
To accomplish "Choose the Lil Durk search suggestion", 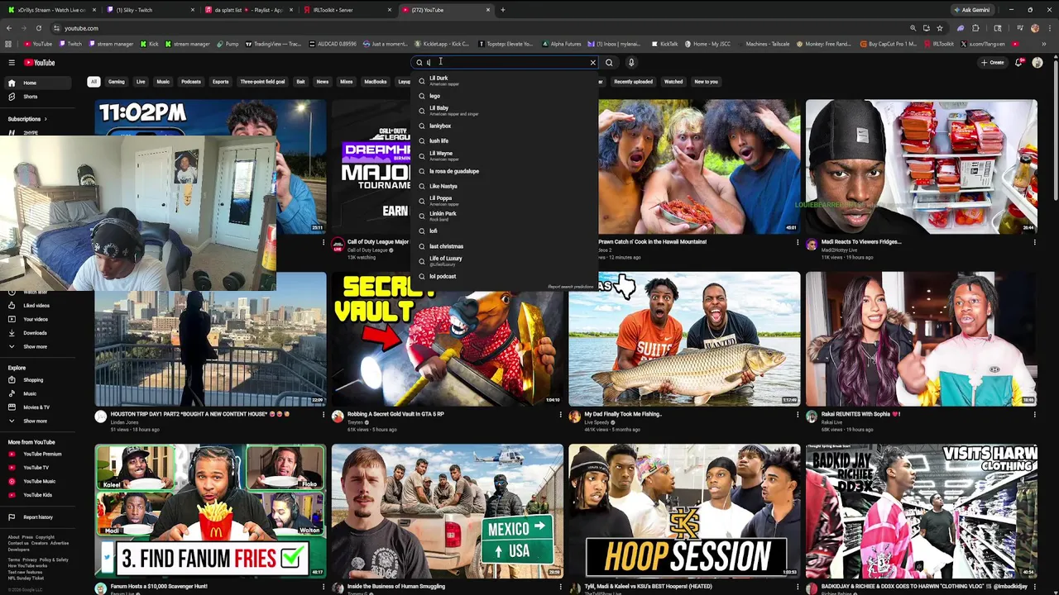I will tap(503, 80).
